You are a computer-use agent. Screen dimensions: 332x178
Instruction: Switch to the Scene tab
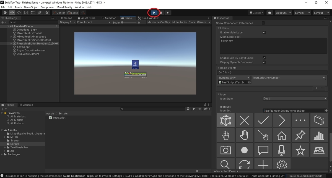click(x=66, y=18)
